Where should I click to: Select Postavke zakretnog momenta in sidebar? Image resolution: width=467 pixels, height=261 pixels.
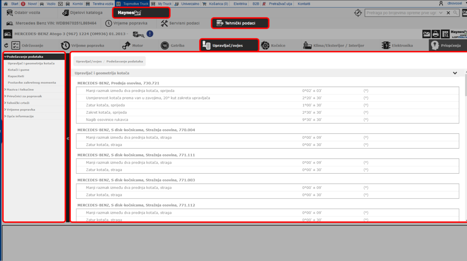pyautogui.click(x=32, y=83)
